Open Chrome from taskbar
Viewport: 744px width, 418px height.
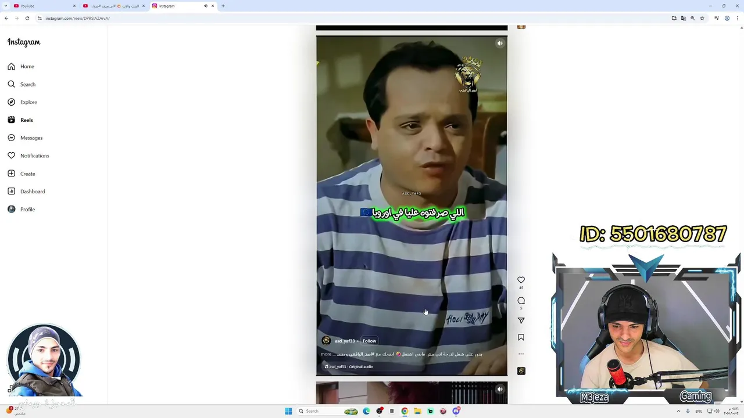click(405, 411)
